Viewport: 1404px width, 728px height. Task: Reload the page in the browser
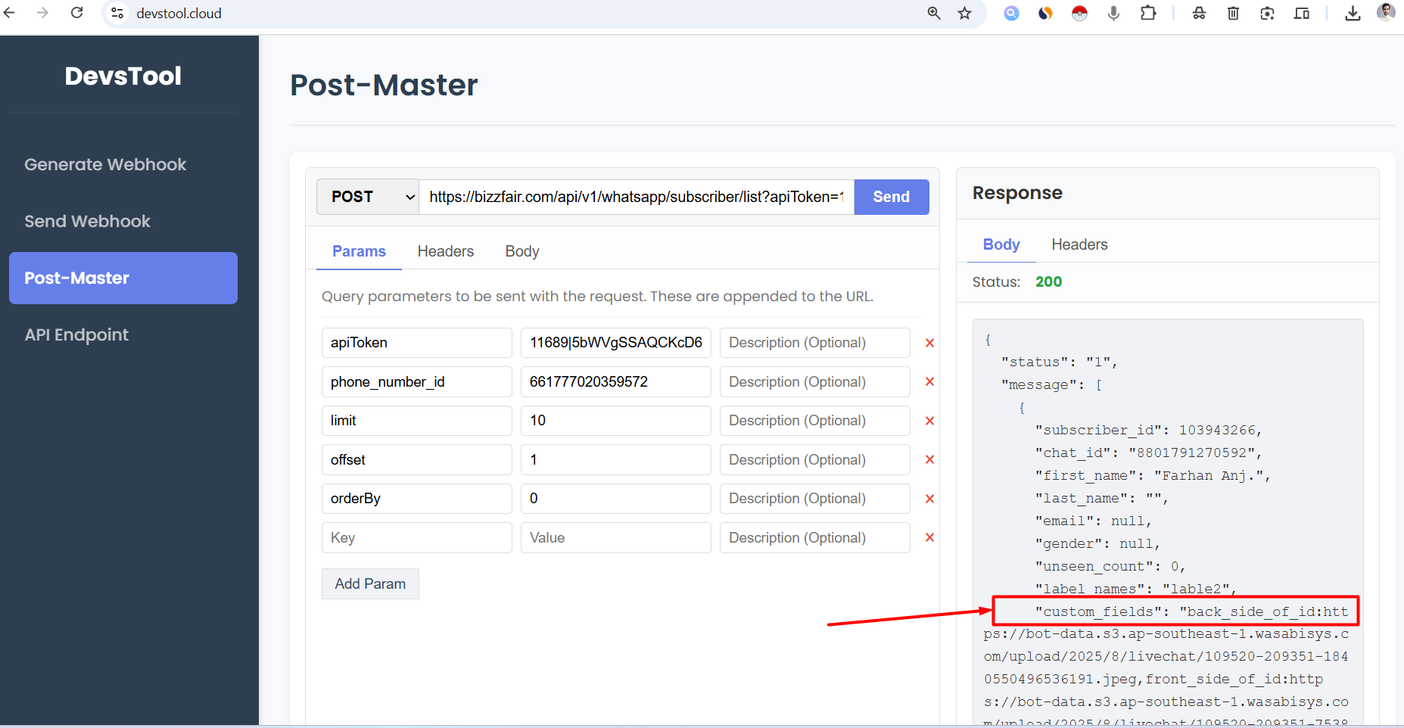76,13
